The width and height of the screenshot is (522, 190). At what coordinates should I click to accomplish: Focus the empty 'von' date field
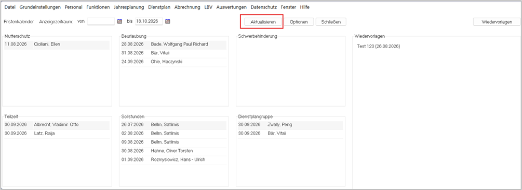pyautogui.click(x=101, y=21)
